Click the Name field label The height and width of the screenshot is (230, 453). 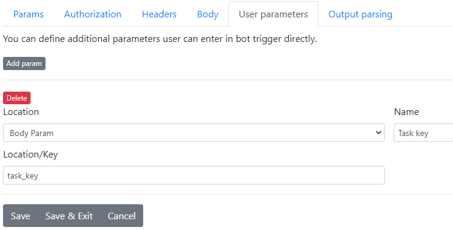point(406,112)
